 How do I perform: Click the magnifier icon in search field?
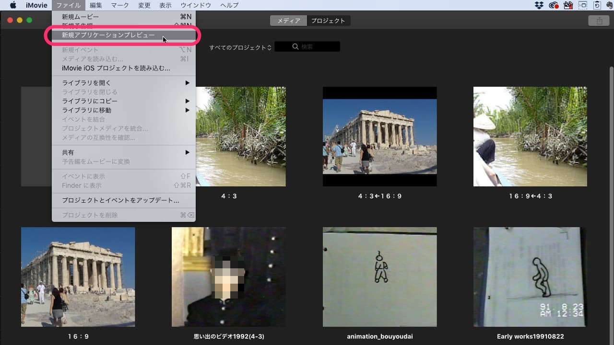pyautogui.click(x=295, y=47)
